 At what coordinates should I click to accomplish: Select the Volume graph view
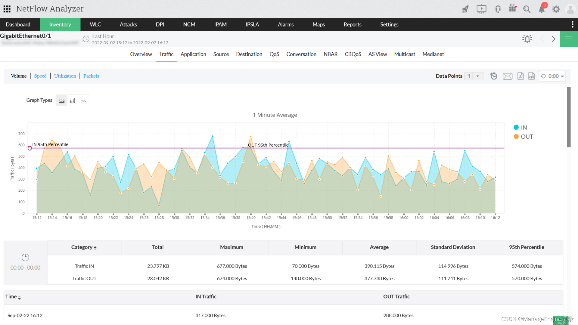19,76
